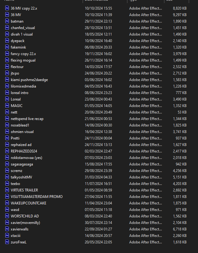
Task: Click the file icon for MAGIC
Action: (x=7, y=105)
